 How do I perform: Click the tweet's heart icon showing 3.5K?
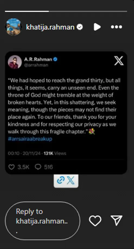11,167
